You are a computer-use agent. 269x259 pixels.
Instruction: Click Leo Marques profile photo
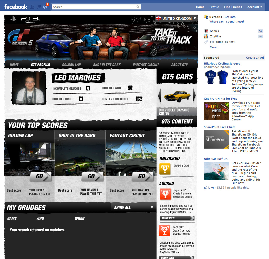coord(29,88)
